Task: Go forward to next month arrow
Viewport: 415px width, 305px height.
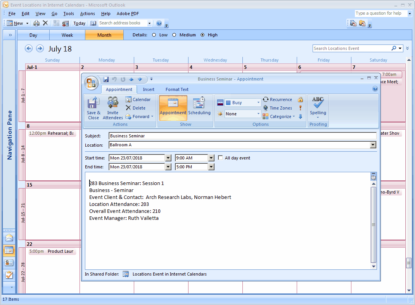Action: pyautogui.click(x=40, y=48)
